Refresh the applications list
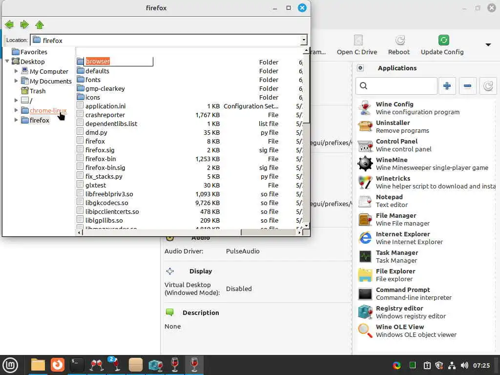 click(x=488, y=86)
